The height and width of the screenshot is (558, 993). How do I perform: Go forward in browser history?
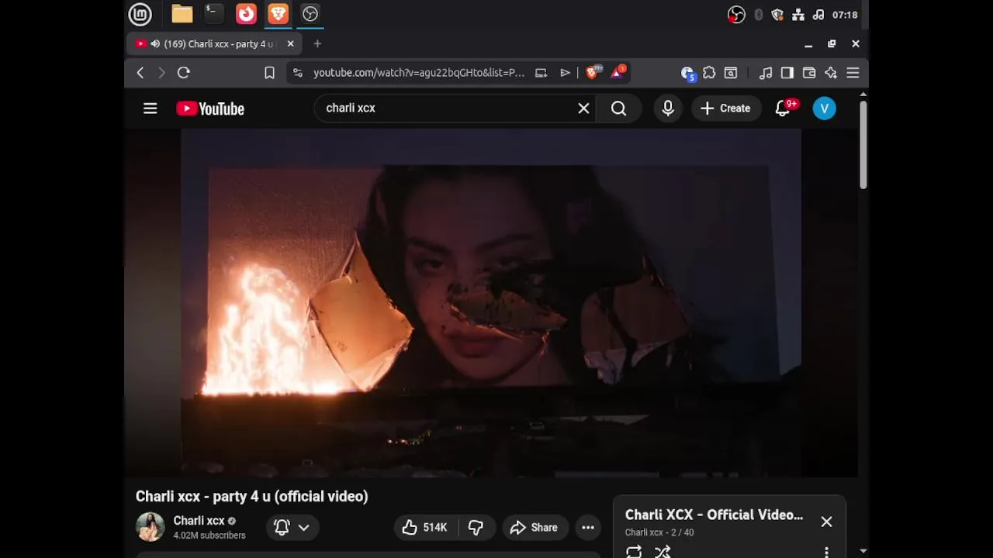coord(161,73)
